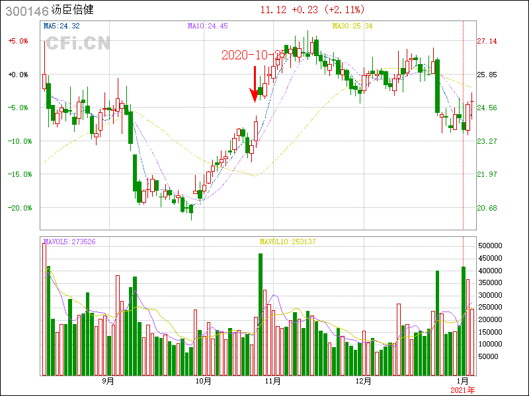
Task: Click the 50000 volume axis value
Action: (x=489, y=356)
